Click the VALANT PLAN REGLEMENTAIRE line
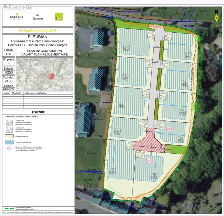 coord(45,55)
